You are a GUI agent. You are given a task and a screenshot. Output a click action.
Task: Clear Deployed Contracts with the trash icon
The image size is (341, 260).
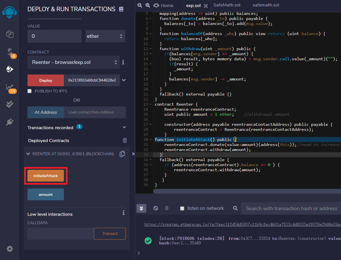tap(125, 141)
